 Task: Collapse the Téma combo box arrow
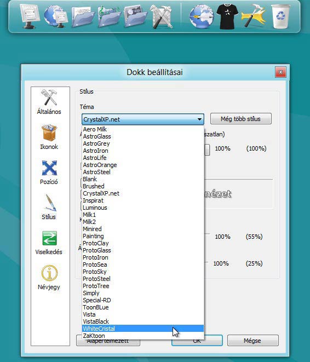tap(199, 119)
